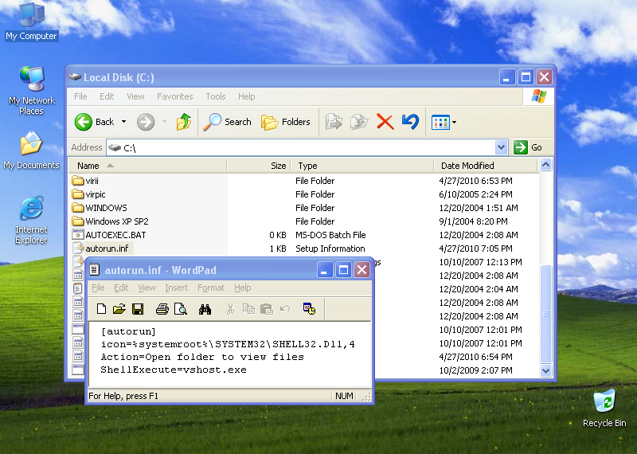
Task: Click the Go button next to address
Action: (528, 147)
